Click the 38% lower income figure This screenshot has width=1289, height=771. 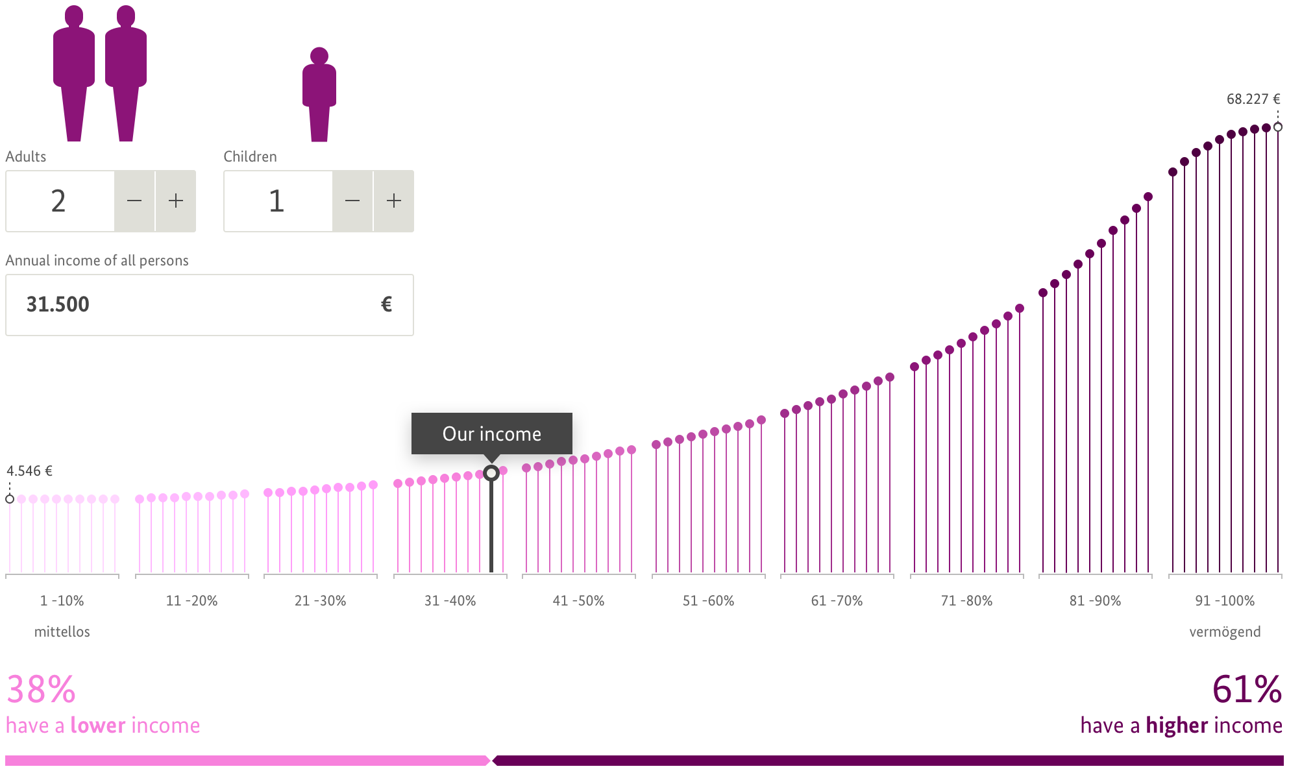[42, 689]
